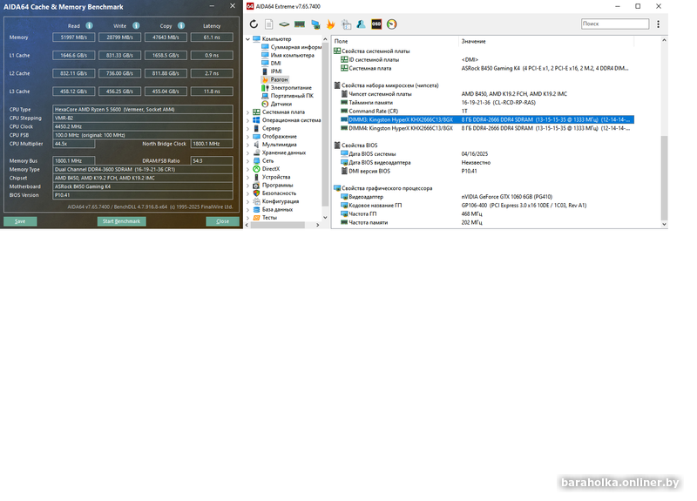
Task: Click the Read column info icon
Action: pyautogui.click(x=90, y=26)
